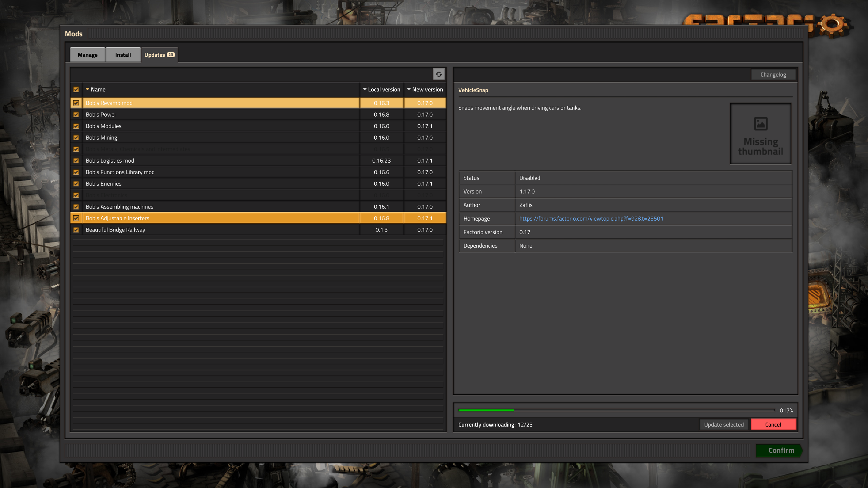Image resolution: width=868 pixels, height=488 pixels.
Task: Uncheck Bob's Assembling machines checkbox
Action: pos(76,207)
